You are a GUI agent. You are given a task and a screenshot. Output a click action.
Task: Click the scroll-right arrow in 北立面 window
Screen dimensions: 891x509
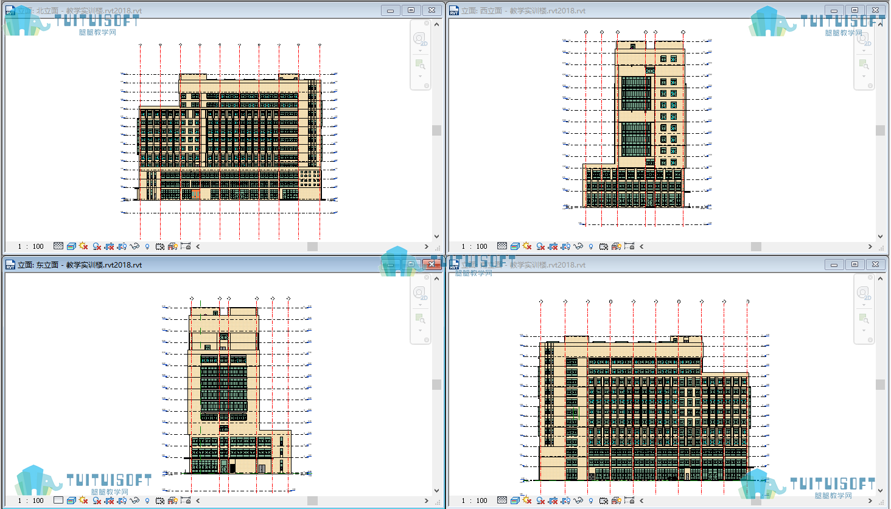click(427, 247)
